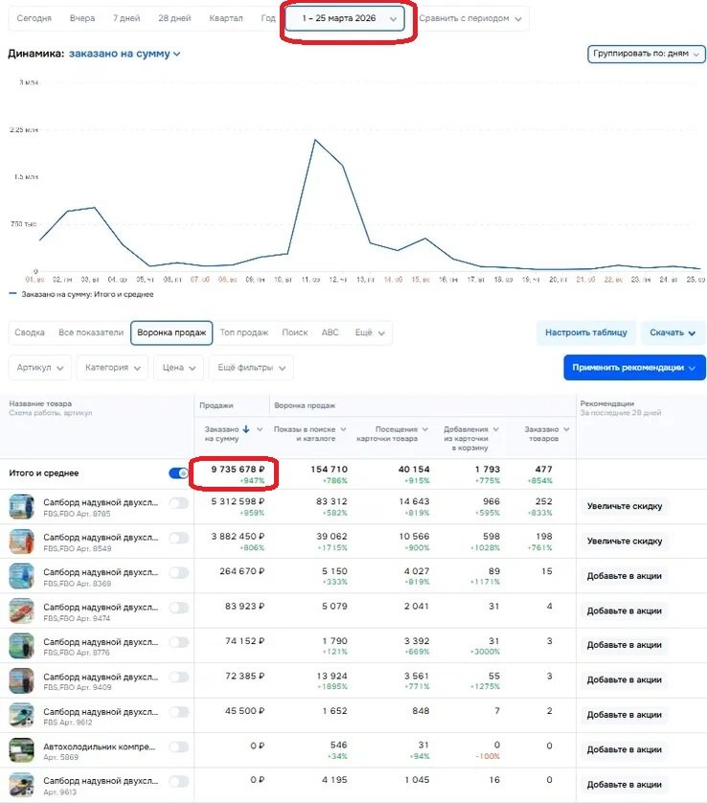Viewport: 707px width, 803px height.
Task: Open product thumbnail for Арт. 8776
Action: [x=21, y=646]
